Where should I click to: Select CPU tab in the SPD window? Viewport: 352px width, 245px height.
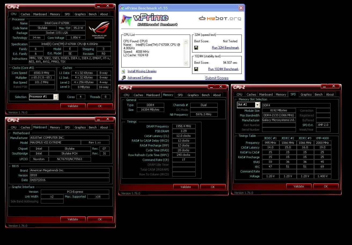pos(240,95)
